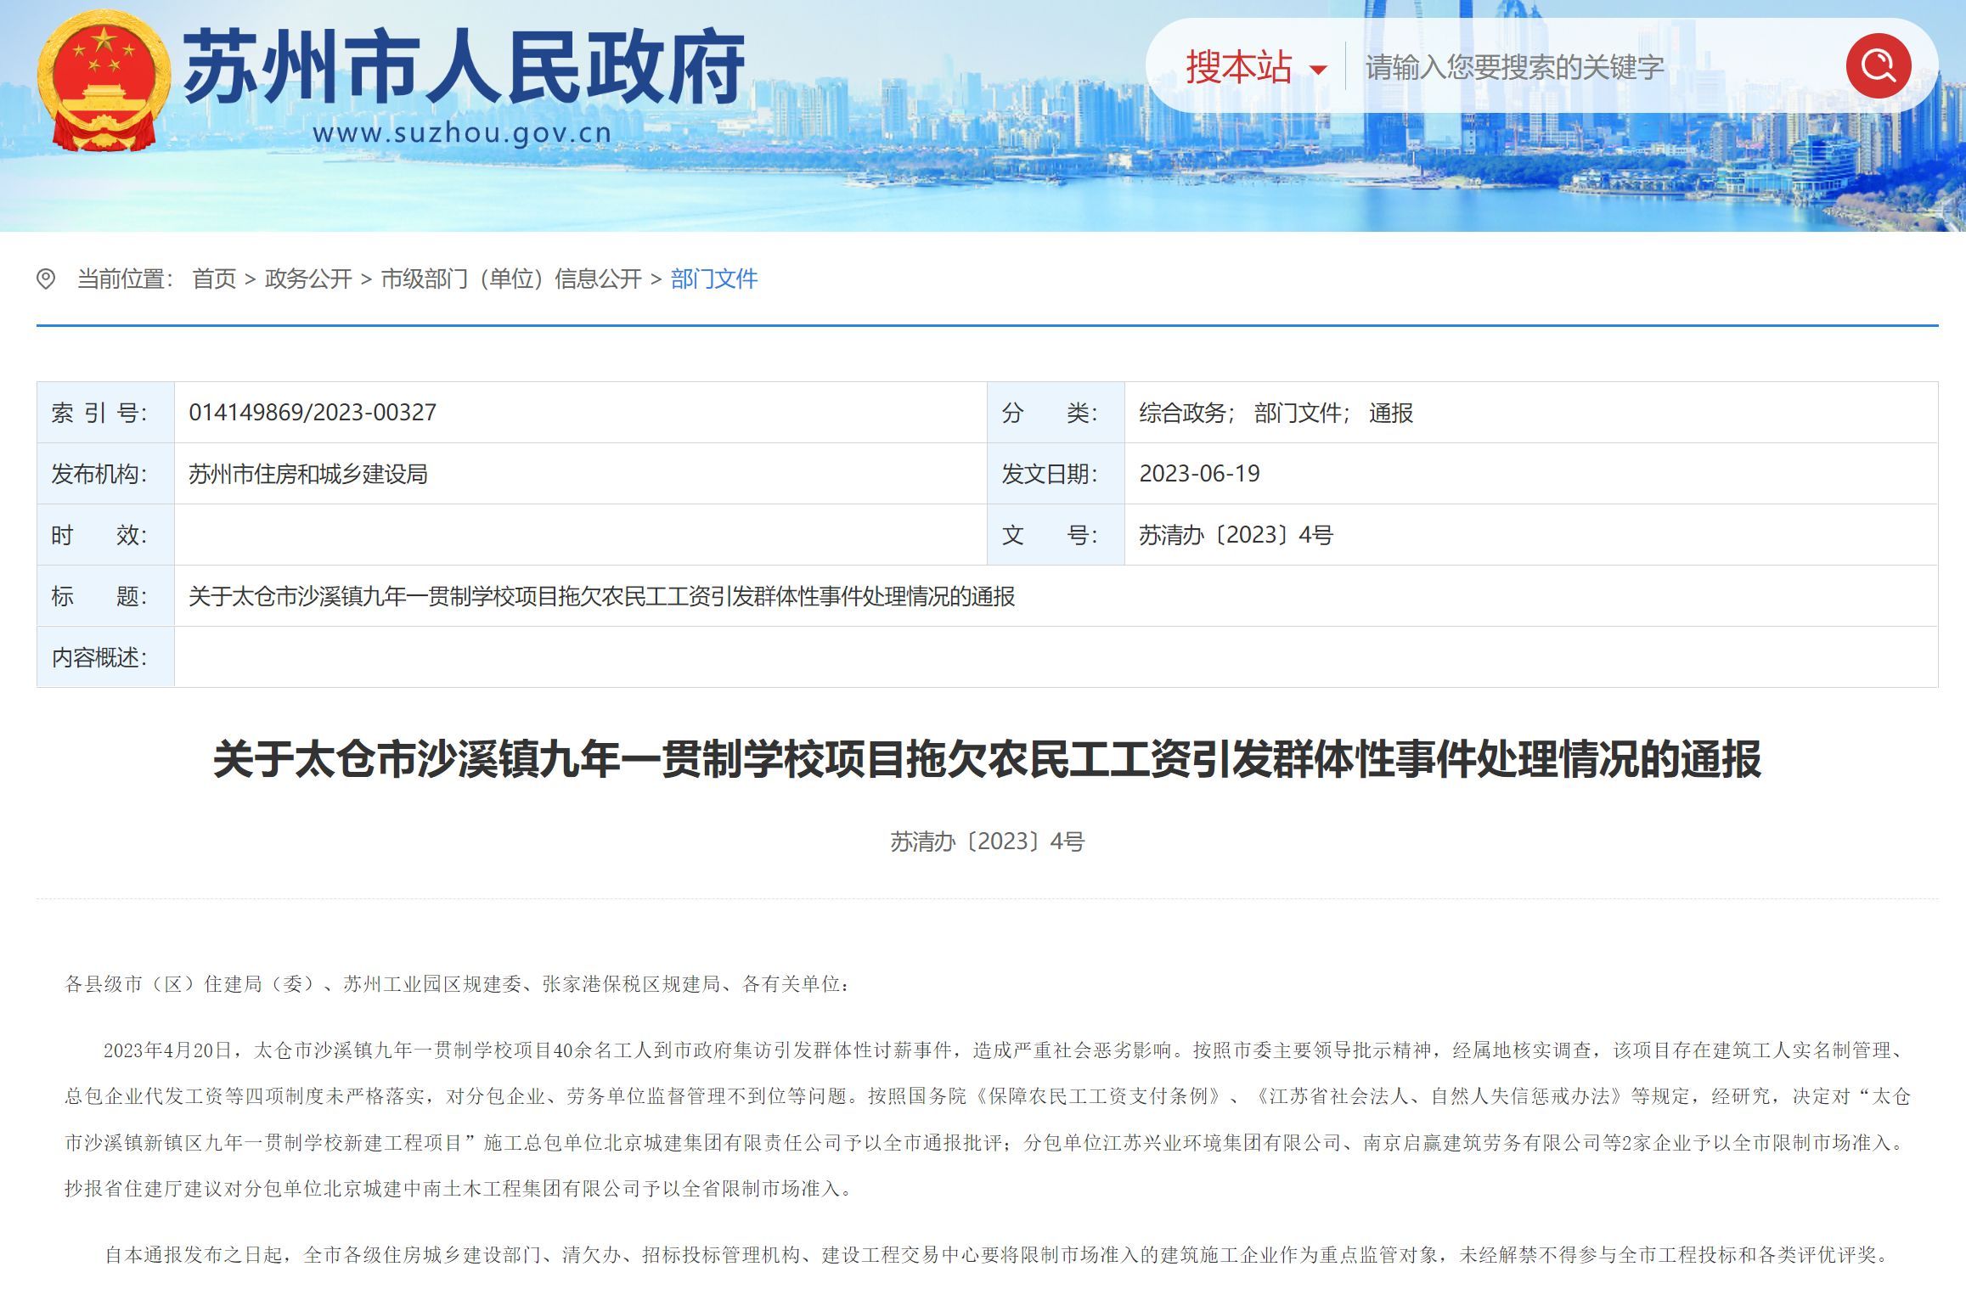Go to 首页 in the breadcrumb

click(x=214, y=279)
